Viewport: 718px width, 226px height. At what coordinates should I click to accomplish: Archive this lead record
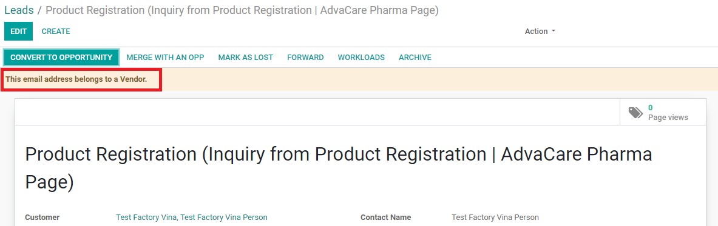pyautogui.click(x=415, y=57)
